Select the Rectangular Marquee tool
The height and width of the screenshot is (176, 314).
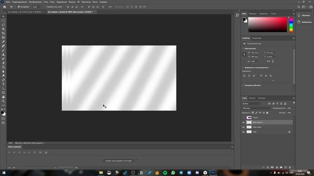click(x=3, y=21)
